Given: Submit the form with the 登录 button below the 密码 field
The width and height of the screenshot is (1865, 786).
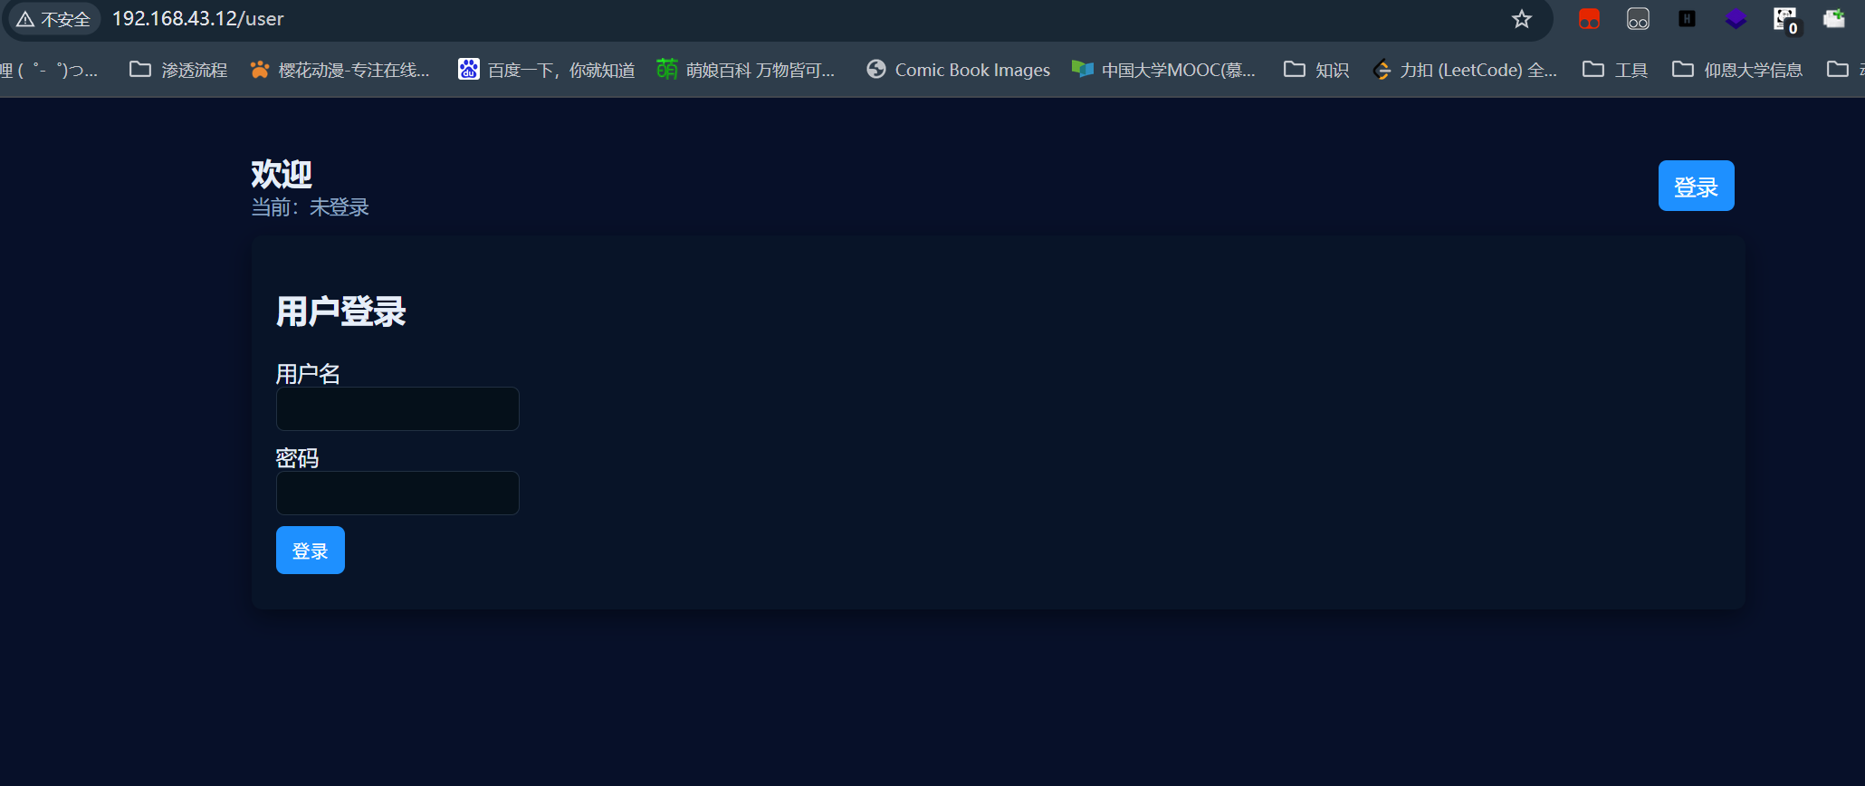Looking at the screenshot, I should pyautogui.click(x=311, y=551).
